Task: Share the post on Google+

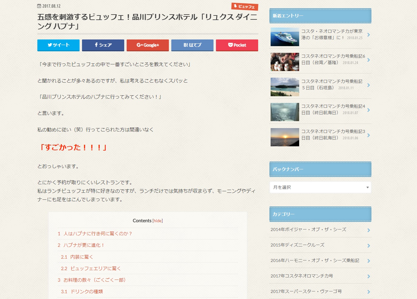Action: click(x=148, y=45)
